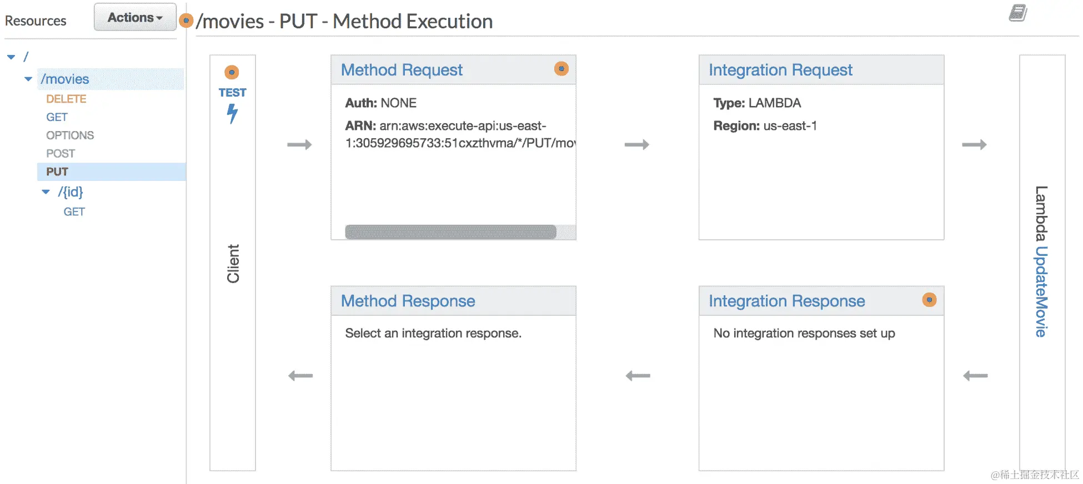The image size is (1083, 484).
Task: Click arrow between Method and Integration Request
Action: 636,145
